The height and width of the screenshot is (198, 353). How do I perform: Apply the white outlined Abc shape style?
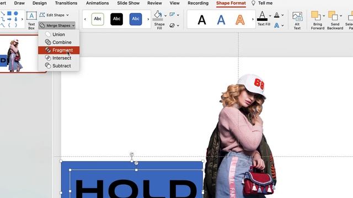point(98,19)
